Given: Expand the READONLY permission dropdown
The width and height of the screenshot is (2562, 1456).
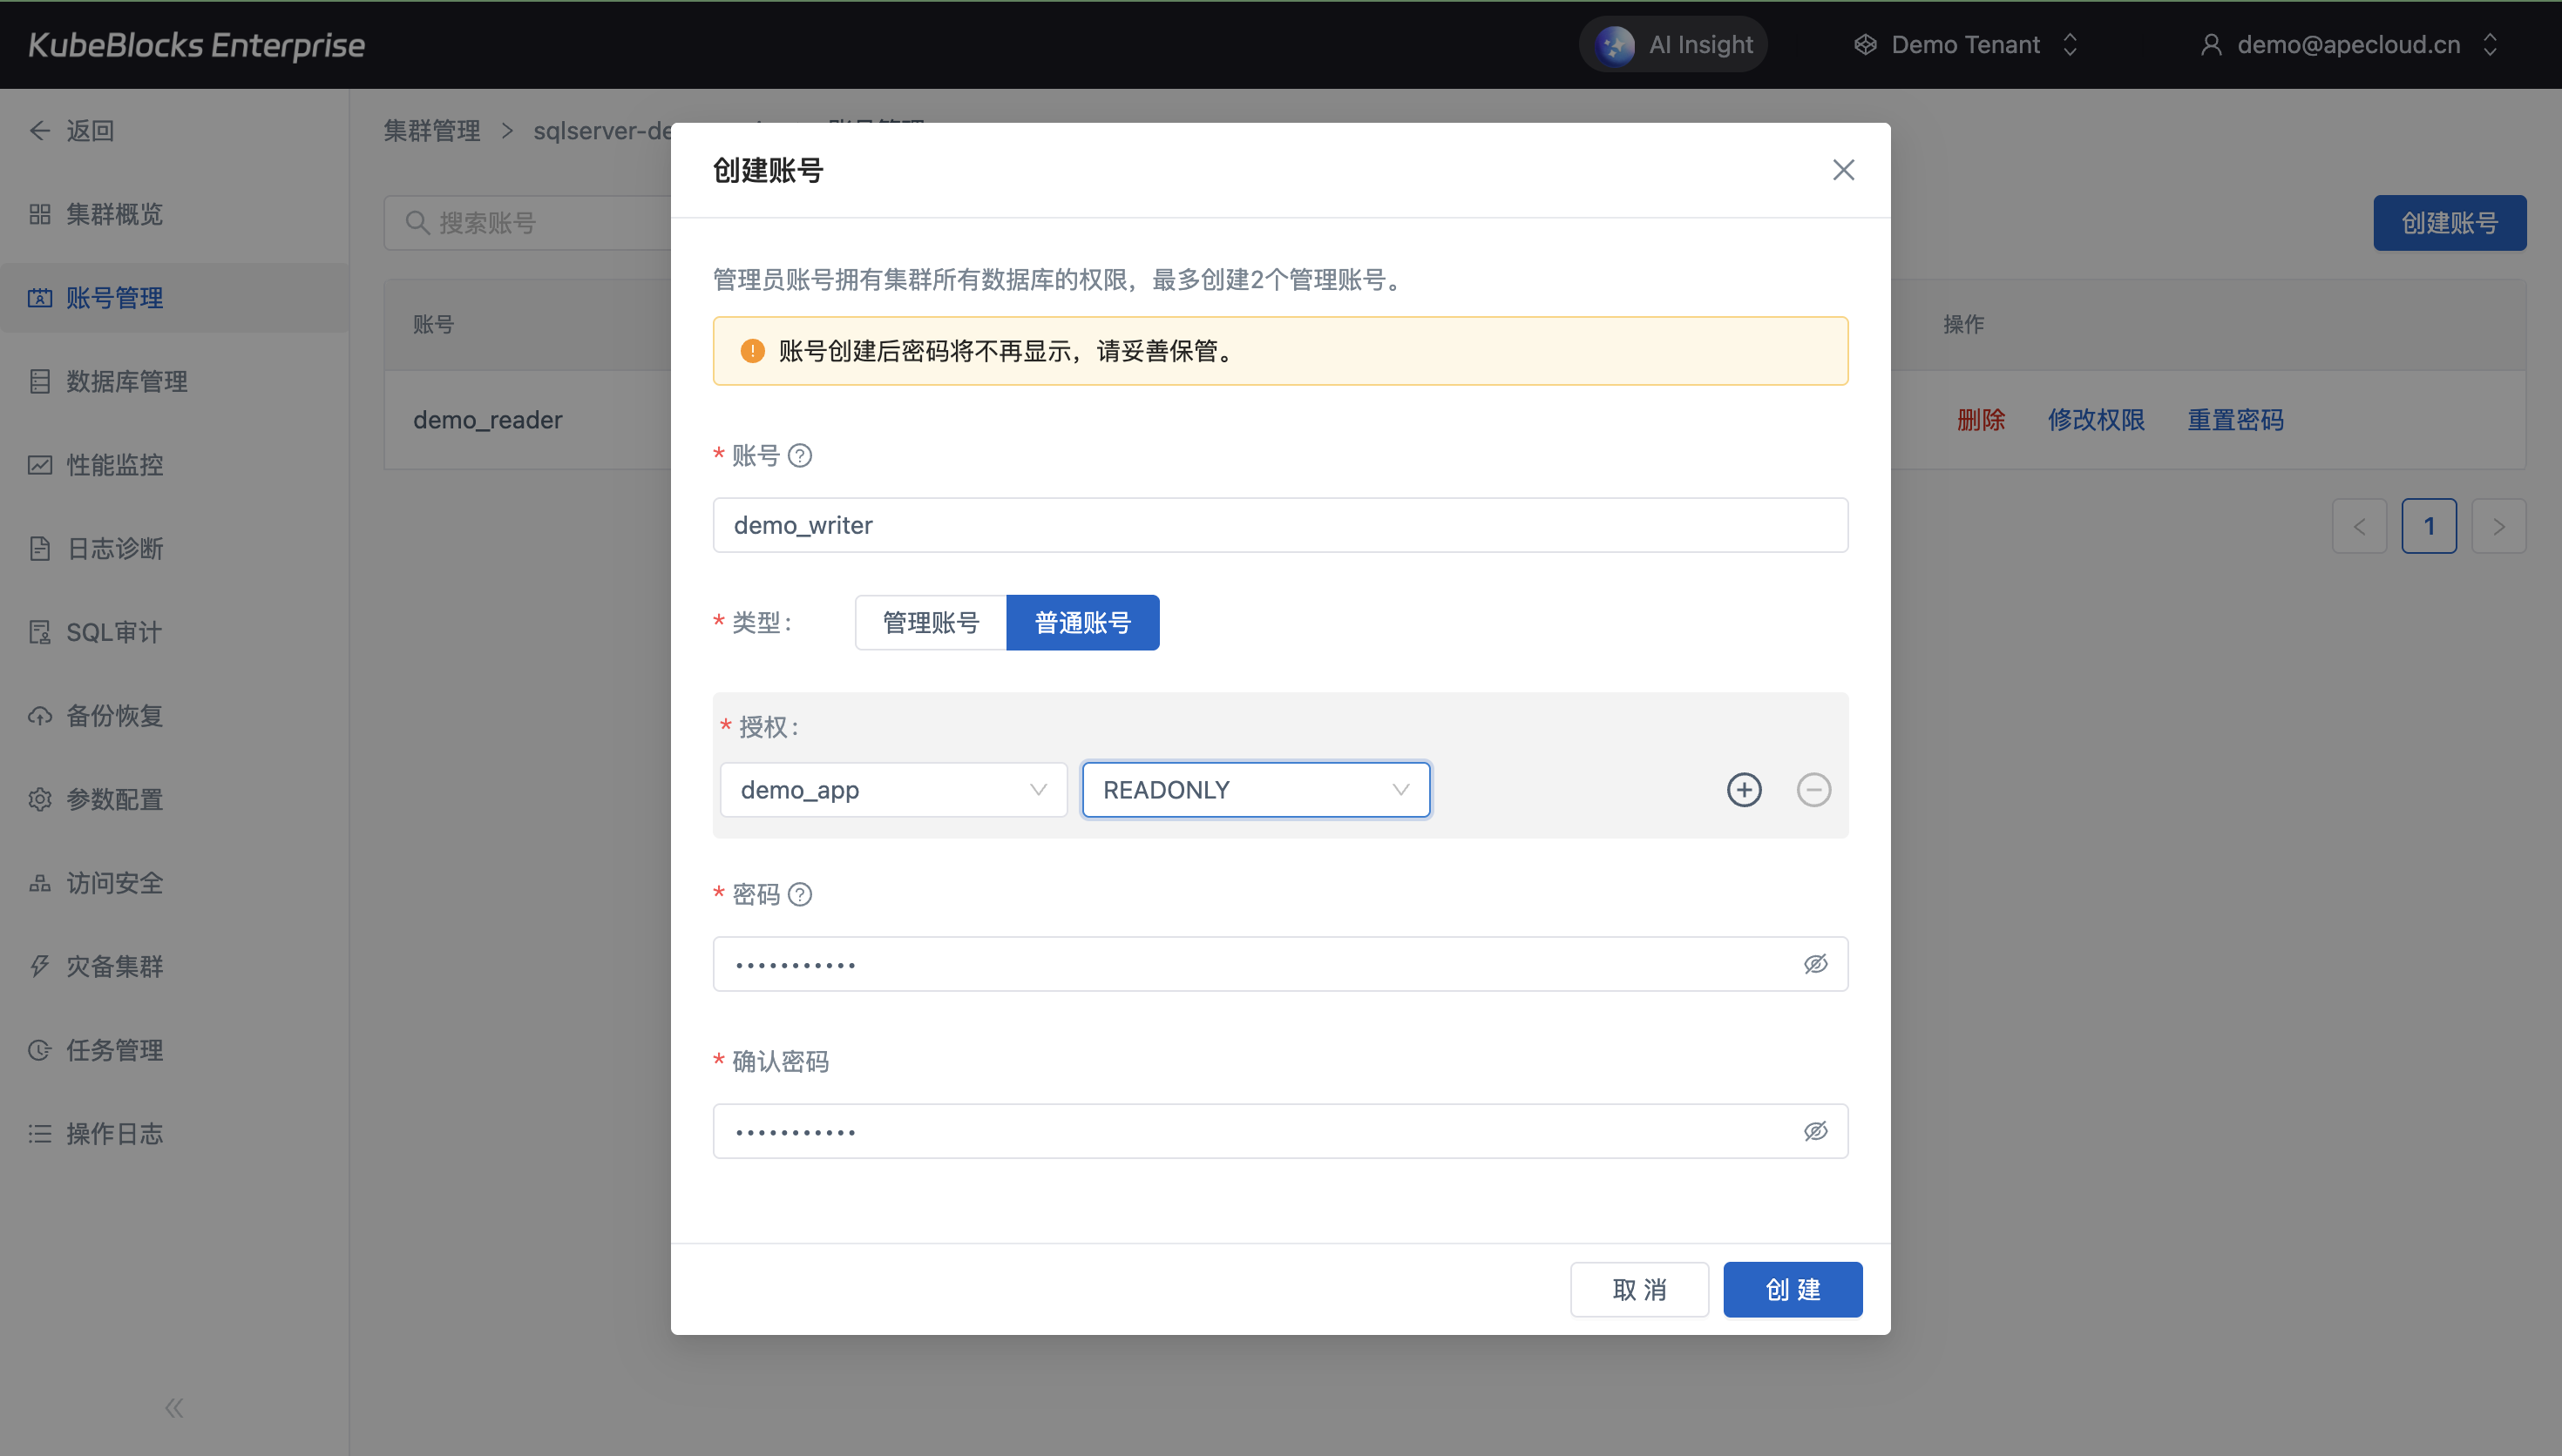Looking at the screenshot, I should [x=1255, y=790].
